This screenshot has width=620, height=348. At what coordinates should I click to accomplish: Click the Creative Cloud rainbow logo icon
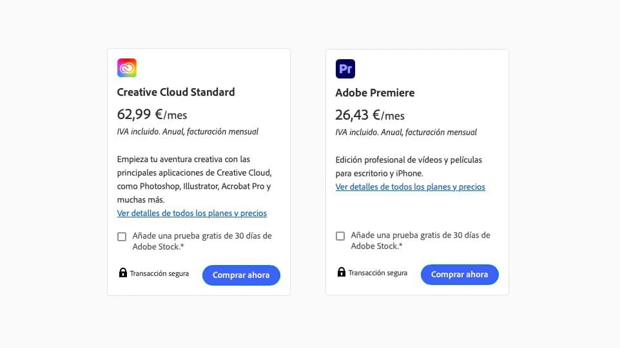(127, 68)
